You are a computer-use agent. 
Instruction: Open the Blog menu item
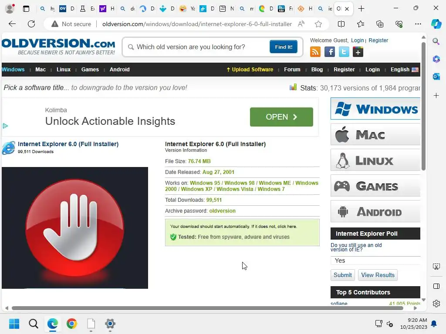coord(317,70)
